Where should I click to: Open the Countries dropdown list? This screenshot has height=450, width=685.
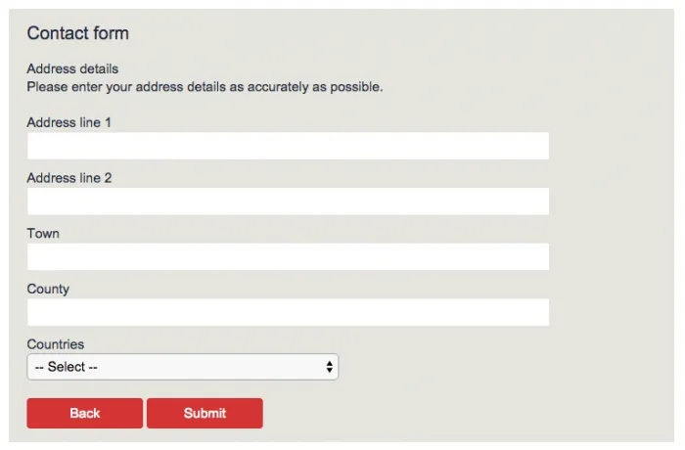point(182,367)
